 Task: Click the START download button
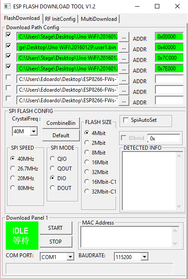pyautogui.click(x=56, y=228)
